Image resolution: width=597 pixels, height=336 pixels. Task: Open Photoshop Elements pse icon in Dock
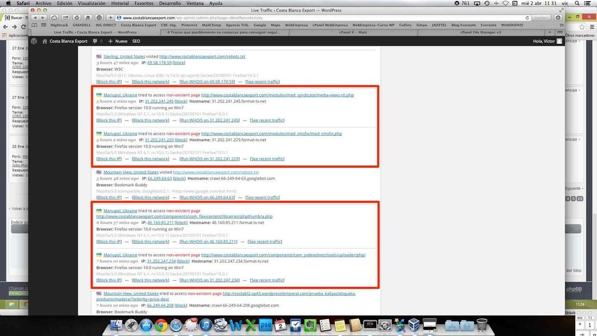coord(265,325)
